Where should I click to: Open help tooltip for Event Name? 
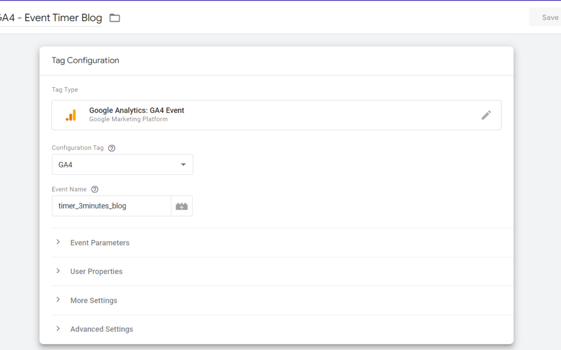[95, 190]
